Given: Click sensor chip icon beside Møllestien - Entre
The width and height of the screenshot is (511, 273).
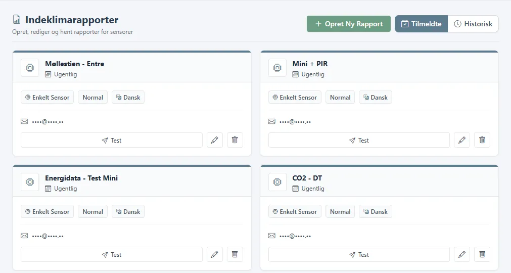Looking at the screenshot, I should (30, 68).
